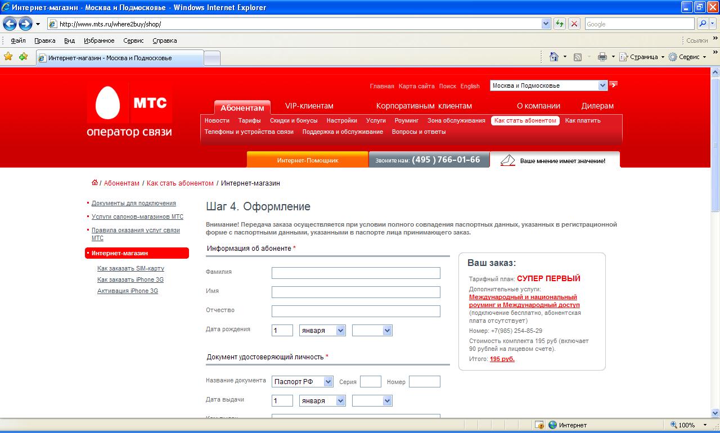Select the Корпоративным клиентам tab
Screen dimensions: 720x433
click(x=424, y=106)
